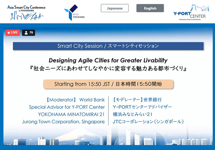
Task: Click Y-PORTセンターアドバイザー text
Action: coord(142,107)
